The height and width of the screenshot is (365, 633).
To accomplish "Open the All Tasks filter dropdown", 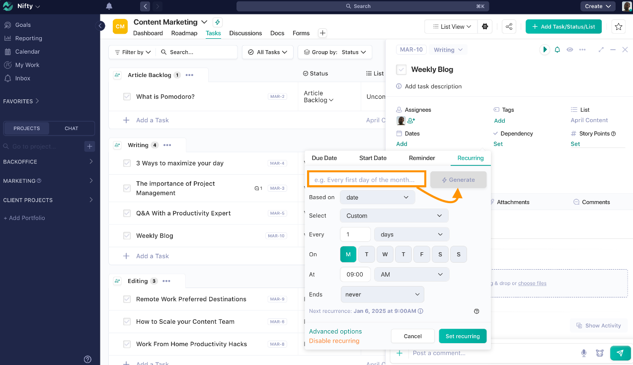I will click(x=268, y=52).
